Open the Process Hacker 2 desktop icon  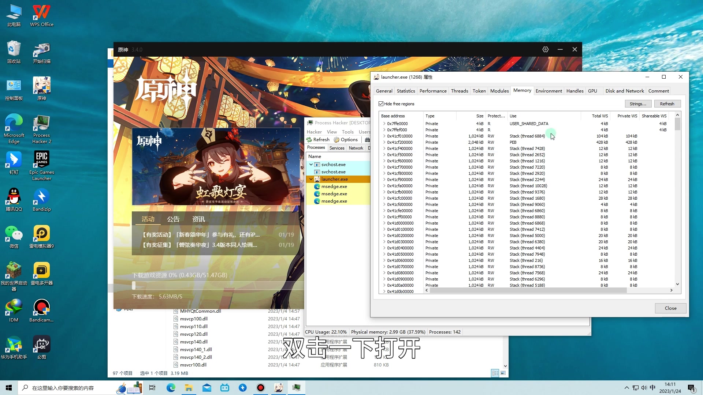click(x=41, y=129)
